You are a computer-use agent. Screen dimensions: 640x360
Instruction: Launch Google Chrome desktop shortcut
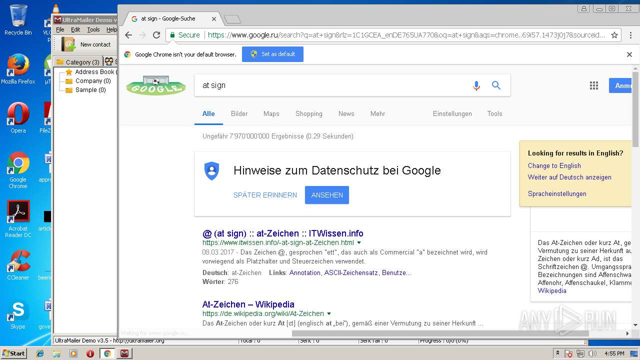coord(18,170)
